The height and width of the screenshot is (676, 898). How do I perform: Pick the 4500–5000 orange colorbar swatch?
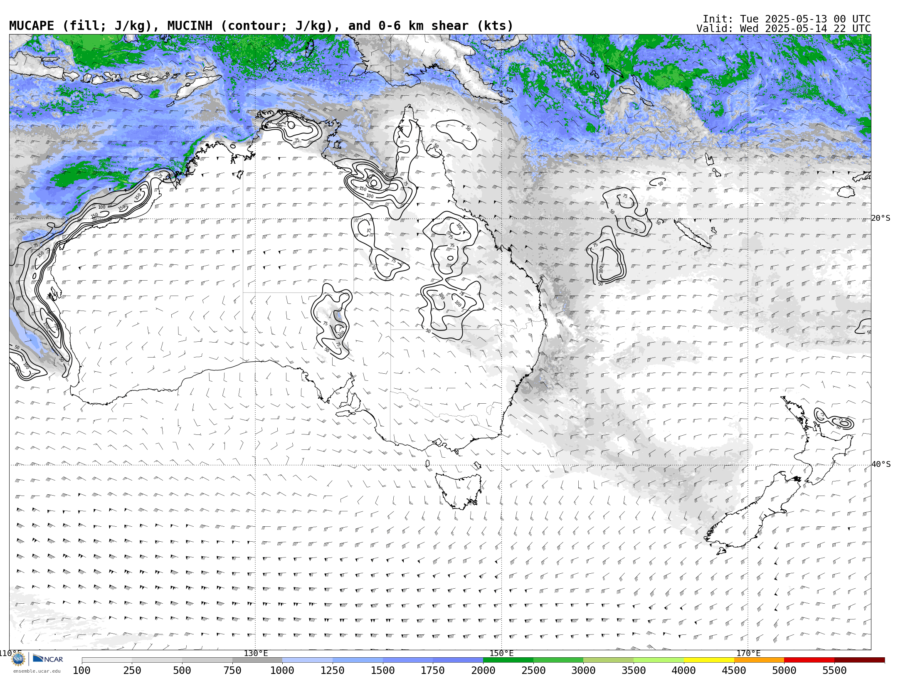(x=759, y=660)
